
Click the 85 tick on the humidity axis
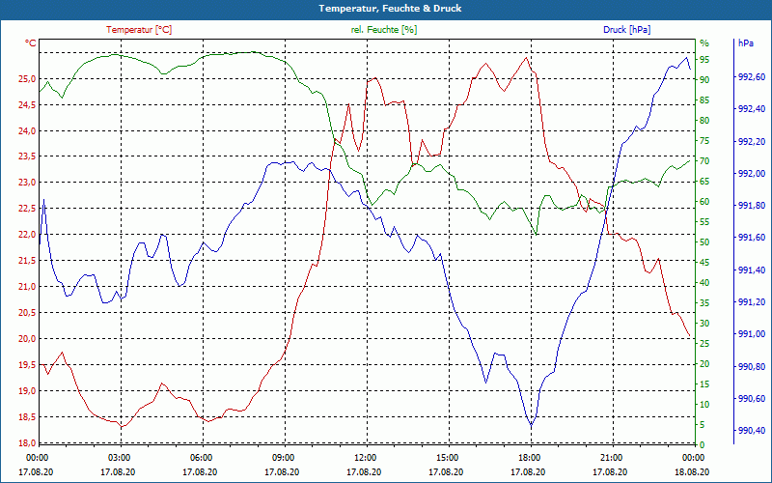click(x=704, y=100)
